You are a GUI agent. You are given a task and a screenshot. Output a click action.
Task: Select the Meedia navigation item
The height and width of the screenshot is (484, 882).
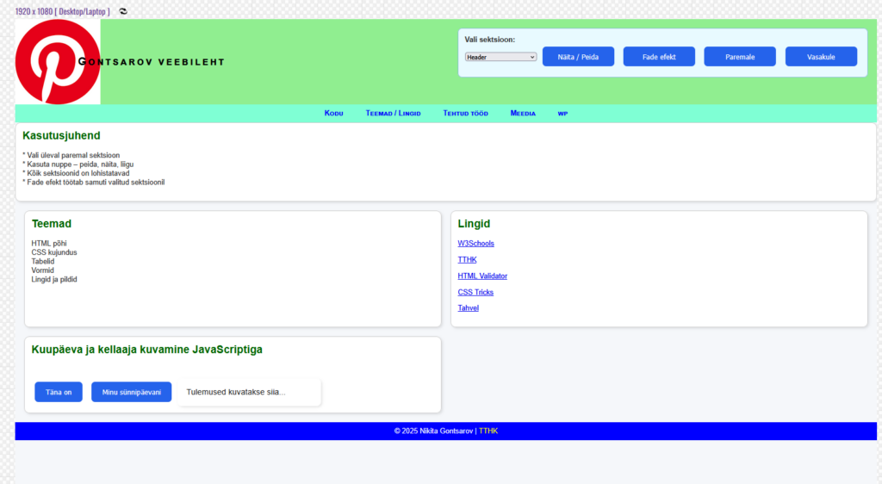(522, 114)
